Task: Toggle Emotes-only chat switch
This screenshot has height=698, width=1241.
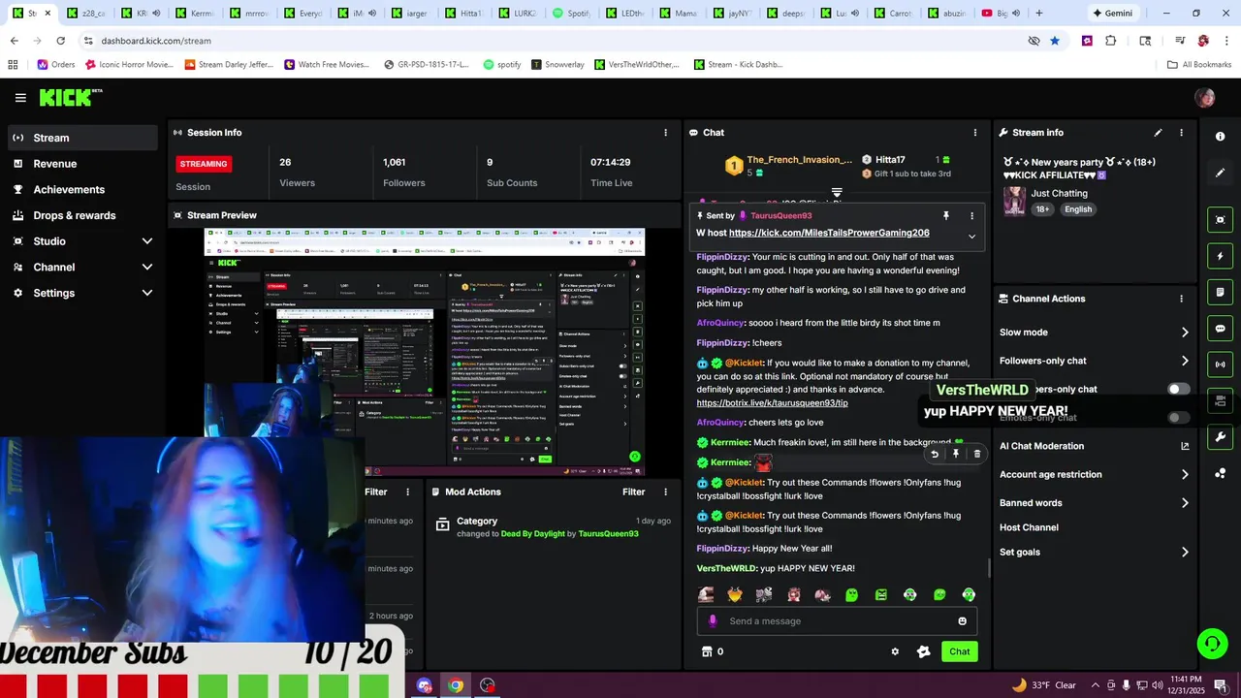Action: click(1178, 418)
